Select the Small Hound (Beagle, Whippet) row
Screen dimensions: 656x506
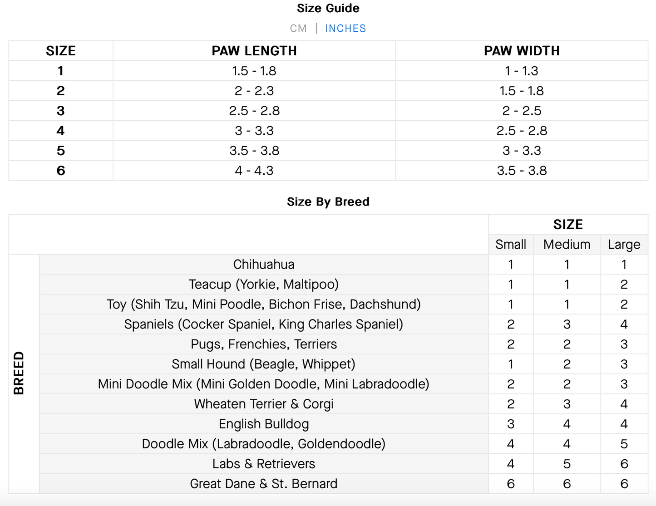point(264,364)
